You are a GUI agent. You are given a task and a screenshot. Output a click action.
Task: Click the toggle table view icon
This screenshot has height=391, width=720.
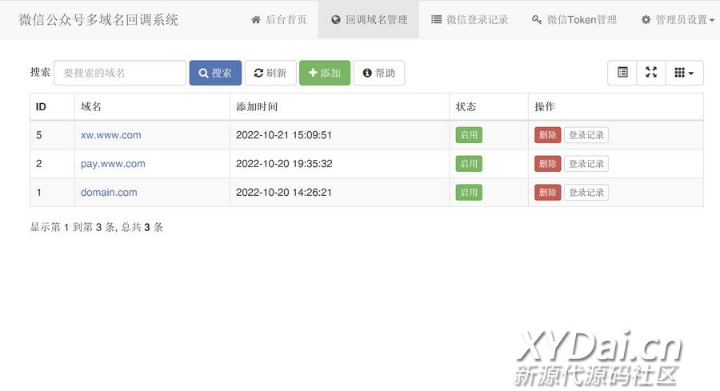[x=622, y=73]
